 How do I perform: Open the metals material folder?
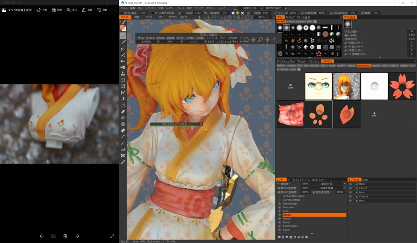pos(351,66)
